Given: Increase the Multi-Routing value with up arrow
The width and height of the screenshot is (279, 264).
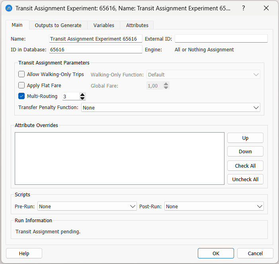Looking at the screenshot, I should (x=82, y=94).
